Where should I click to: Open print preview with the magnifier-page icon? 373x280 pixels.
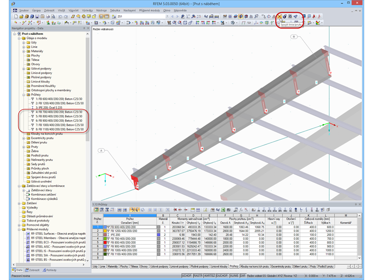coord(53,16)
